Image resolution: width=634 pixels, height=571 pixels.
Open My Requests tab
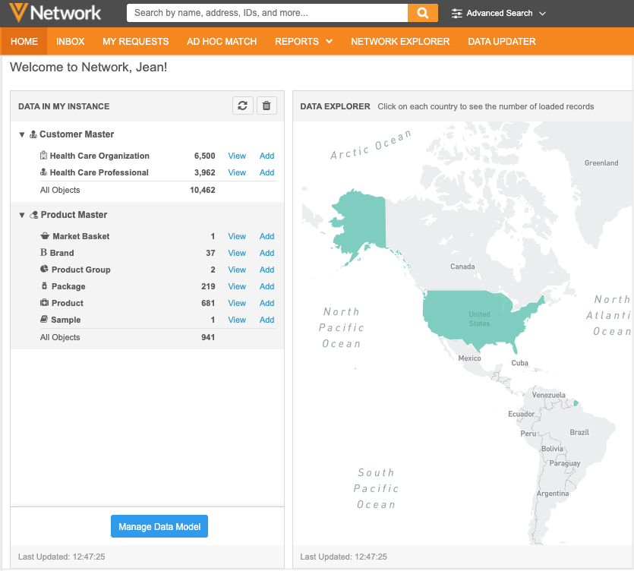coord(135,41)
